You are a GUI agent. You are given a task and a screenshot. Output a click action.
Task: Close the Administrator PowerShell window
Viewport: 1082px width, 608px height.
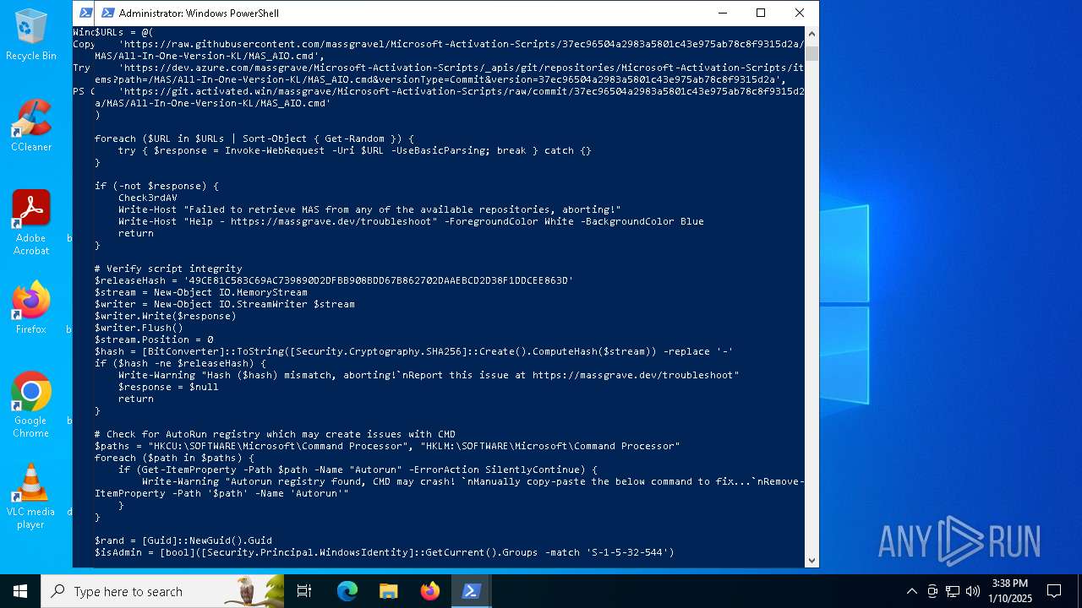800,13
